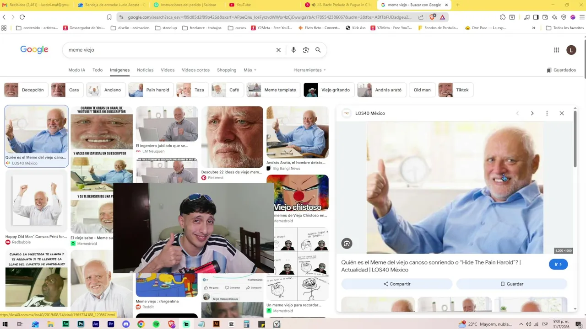586x329 pixels.
Task: Filter images by the Decepción chip
Action: click(26, 90)
